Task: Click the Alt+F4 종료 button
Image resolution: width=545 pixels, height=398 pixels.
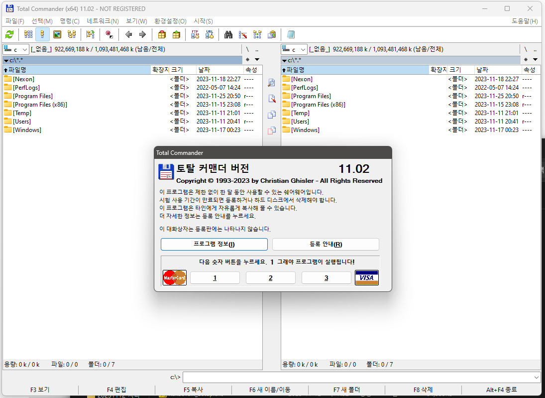Action: 502,390
